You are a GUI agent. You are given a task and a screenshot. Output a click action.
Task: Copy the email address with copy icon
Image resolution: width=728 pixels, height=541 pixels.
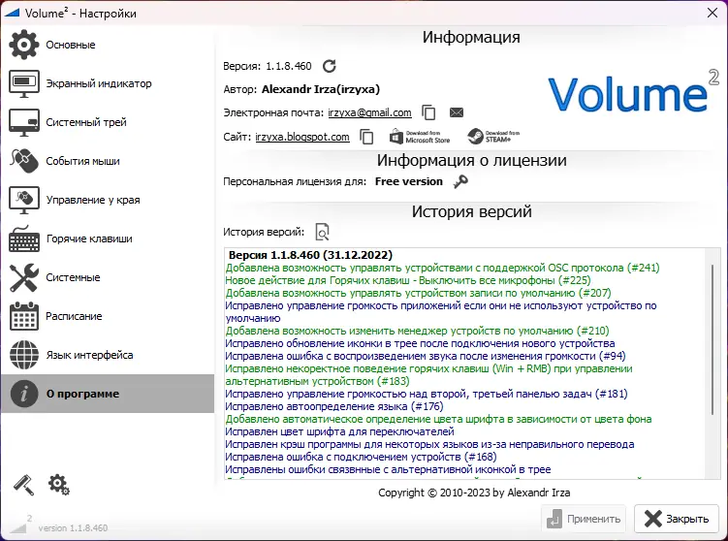(428, 112)
